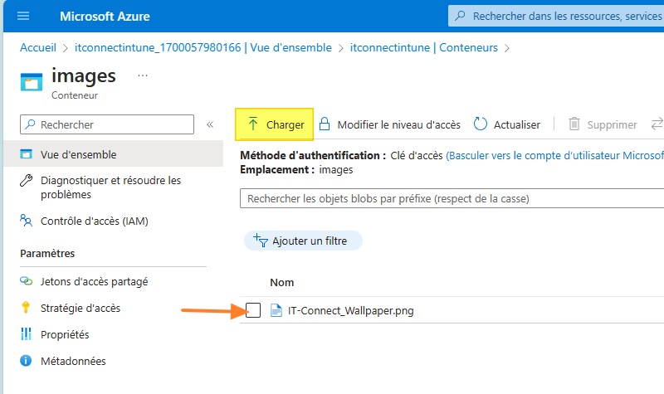
Task: Click the Emplacement images value
Action: 336,170
